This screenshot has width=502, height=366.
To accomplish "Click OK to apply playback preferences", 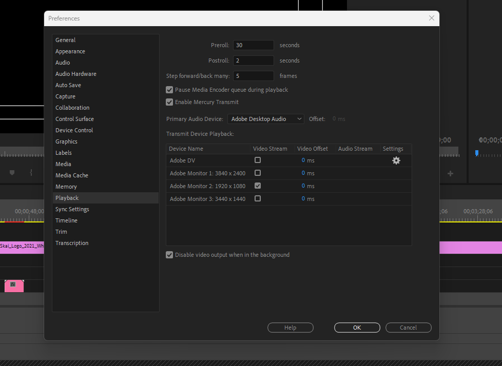I will tap(357, 327).
